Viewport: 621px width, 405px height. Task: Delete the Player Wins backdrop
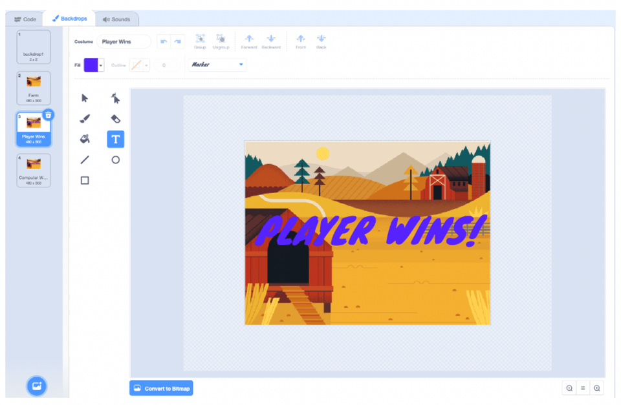coord(49,115)
